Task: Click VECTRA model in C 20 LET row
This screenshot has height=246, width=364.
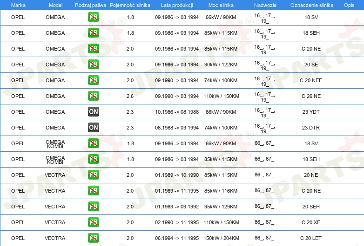Action: coord(55,238)
